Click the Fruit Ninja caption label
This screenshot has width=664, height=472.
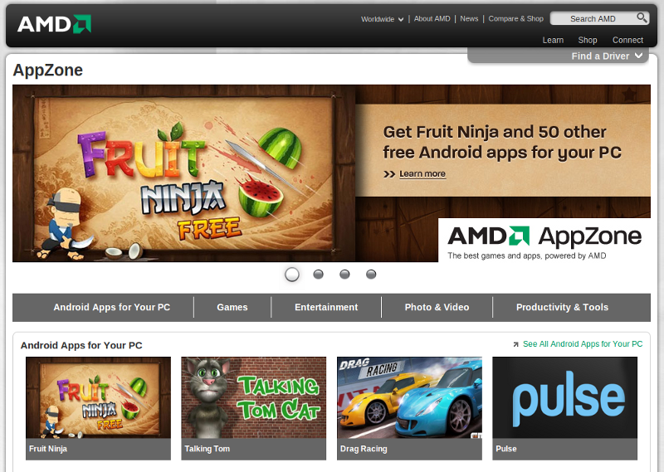click(x=48, y=449)
